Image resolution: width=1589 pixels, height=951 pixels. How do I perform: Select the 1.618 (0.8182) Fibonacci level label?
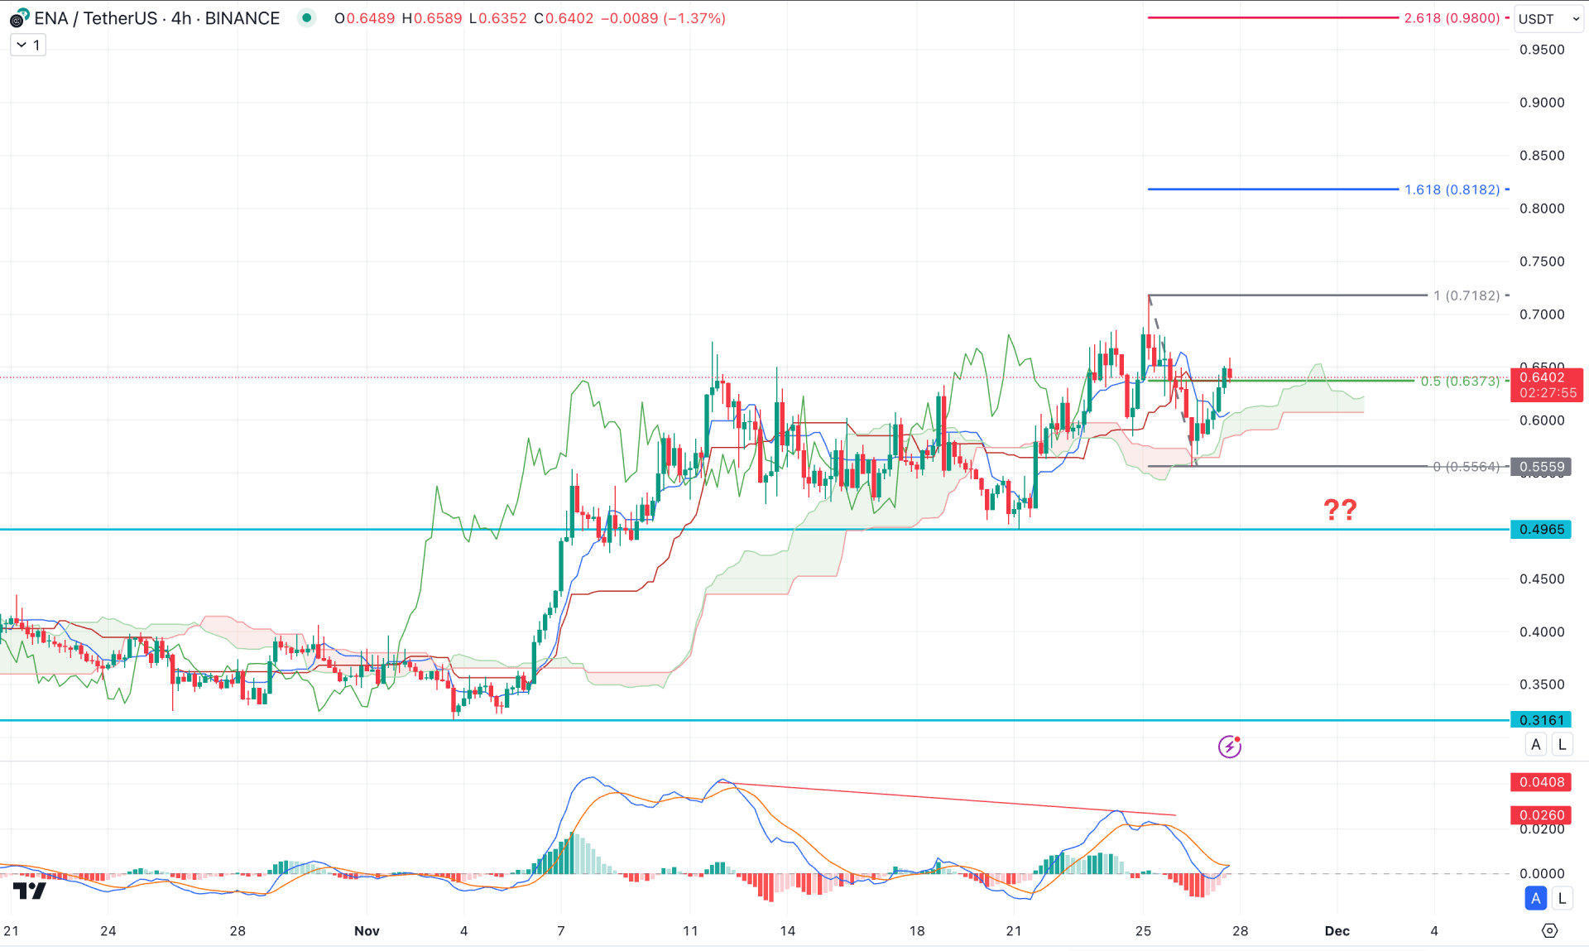tap(1452, 190)
